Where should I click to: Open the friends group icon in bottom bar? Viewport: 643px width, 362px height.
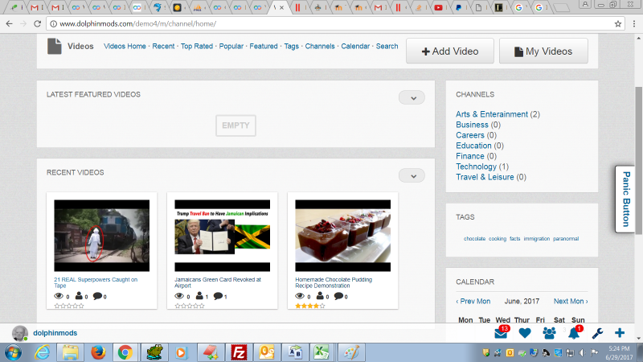(x=549, y=333)
